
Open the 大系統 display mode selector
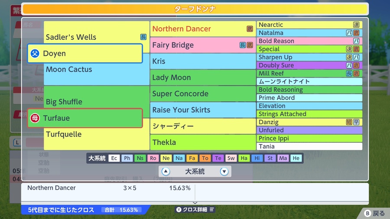pyautogui.click(x=195, y=171)
